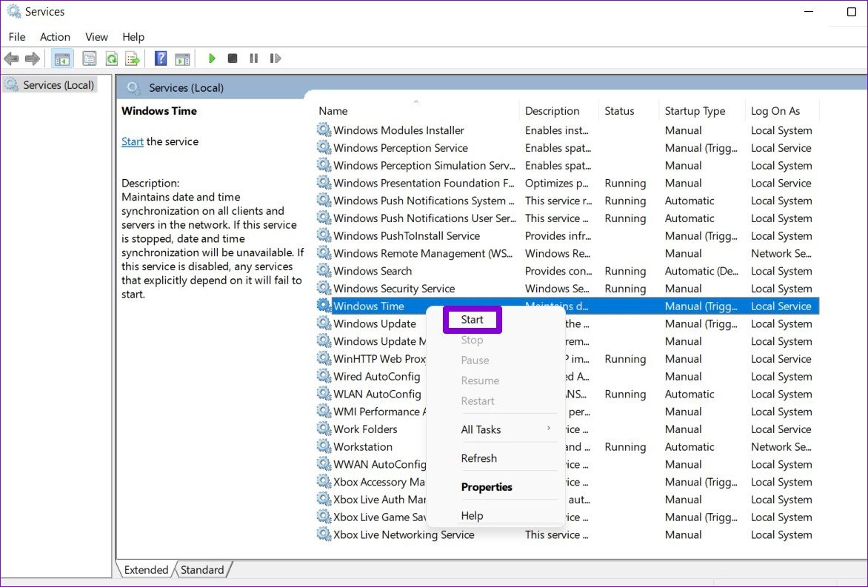Screen dimensions: 868x587
Task: Open Help using the blue question mark icon
Action: coord(160,58)
